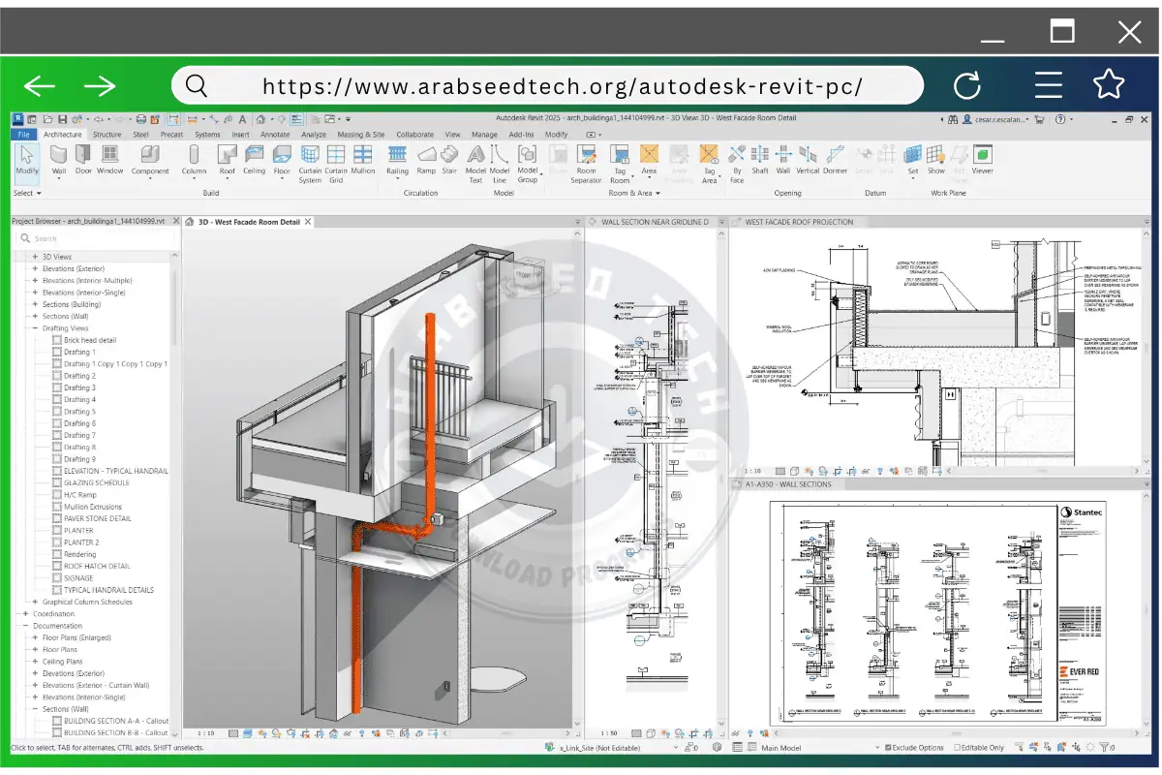The width and height of the screenshot is (1162, 775).
Task: Click the browser forward arrow button
Action: [x=100, y=86]
